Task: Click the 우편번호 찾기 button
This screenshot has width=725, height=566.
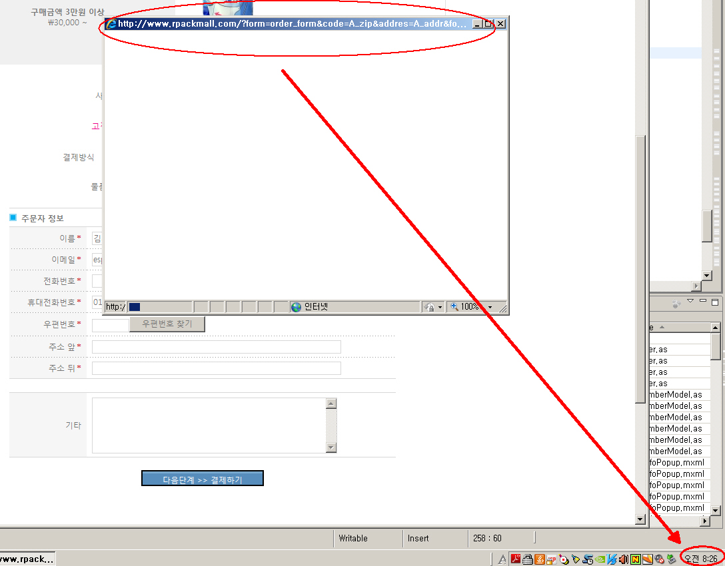Action: (167, 324)
